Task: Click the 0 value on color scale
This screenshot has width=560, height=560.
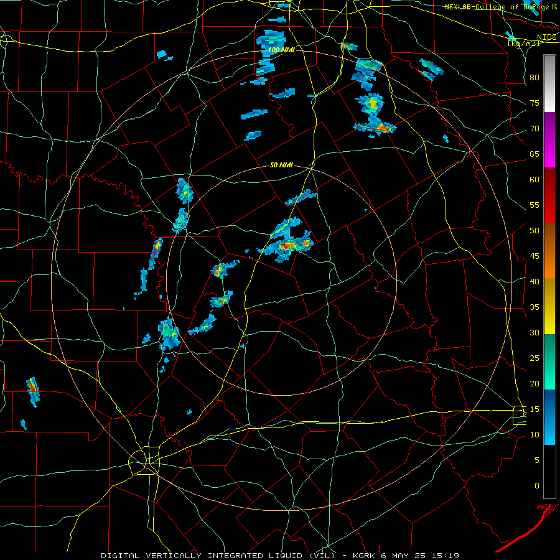Action: click(x=537, y=486)
